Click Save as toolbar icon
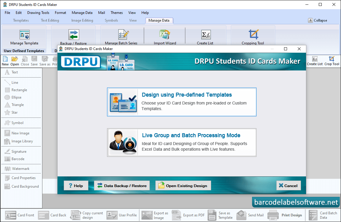 45,61
